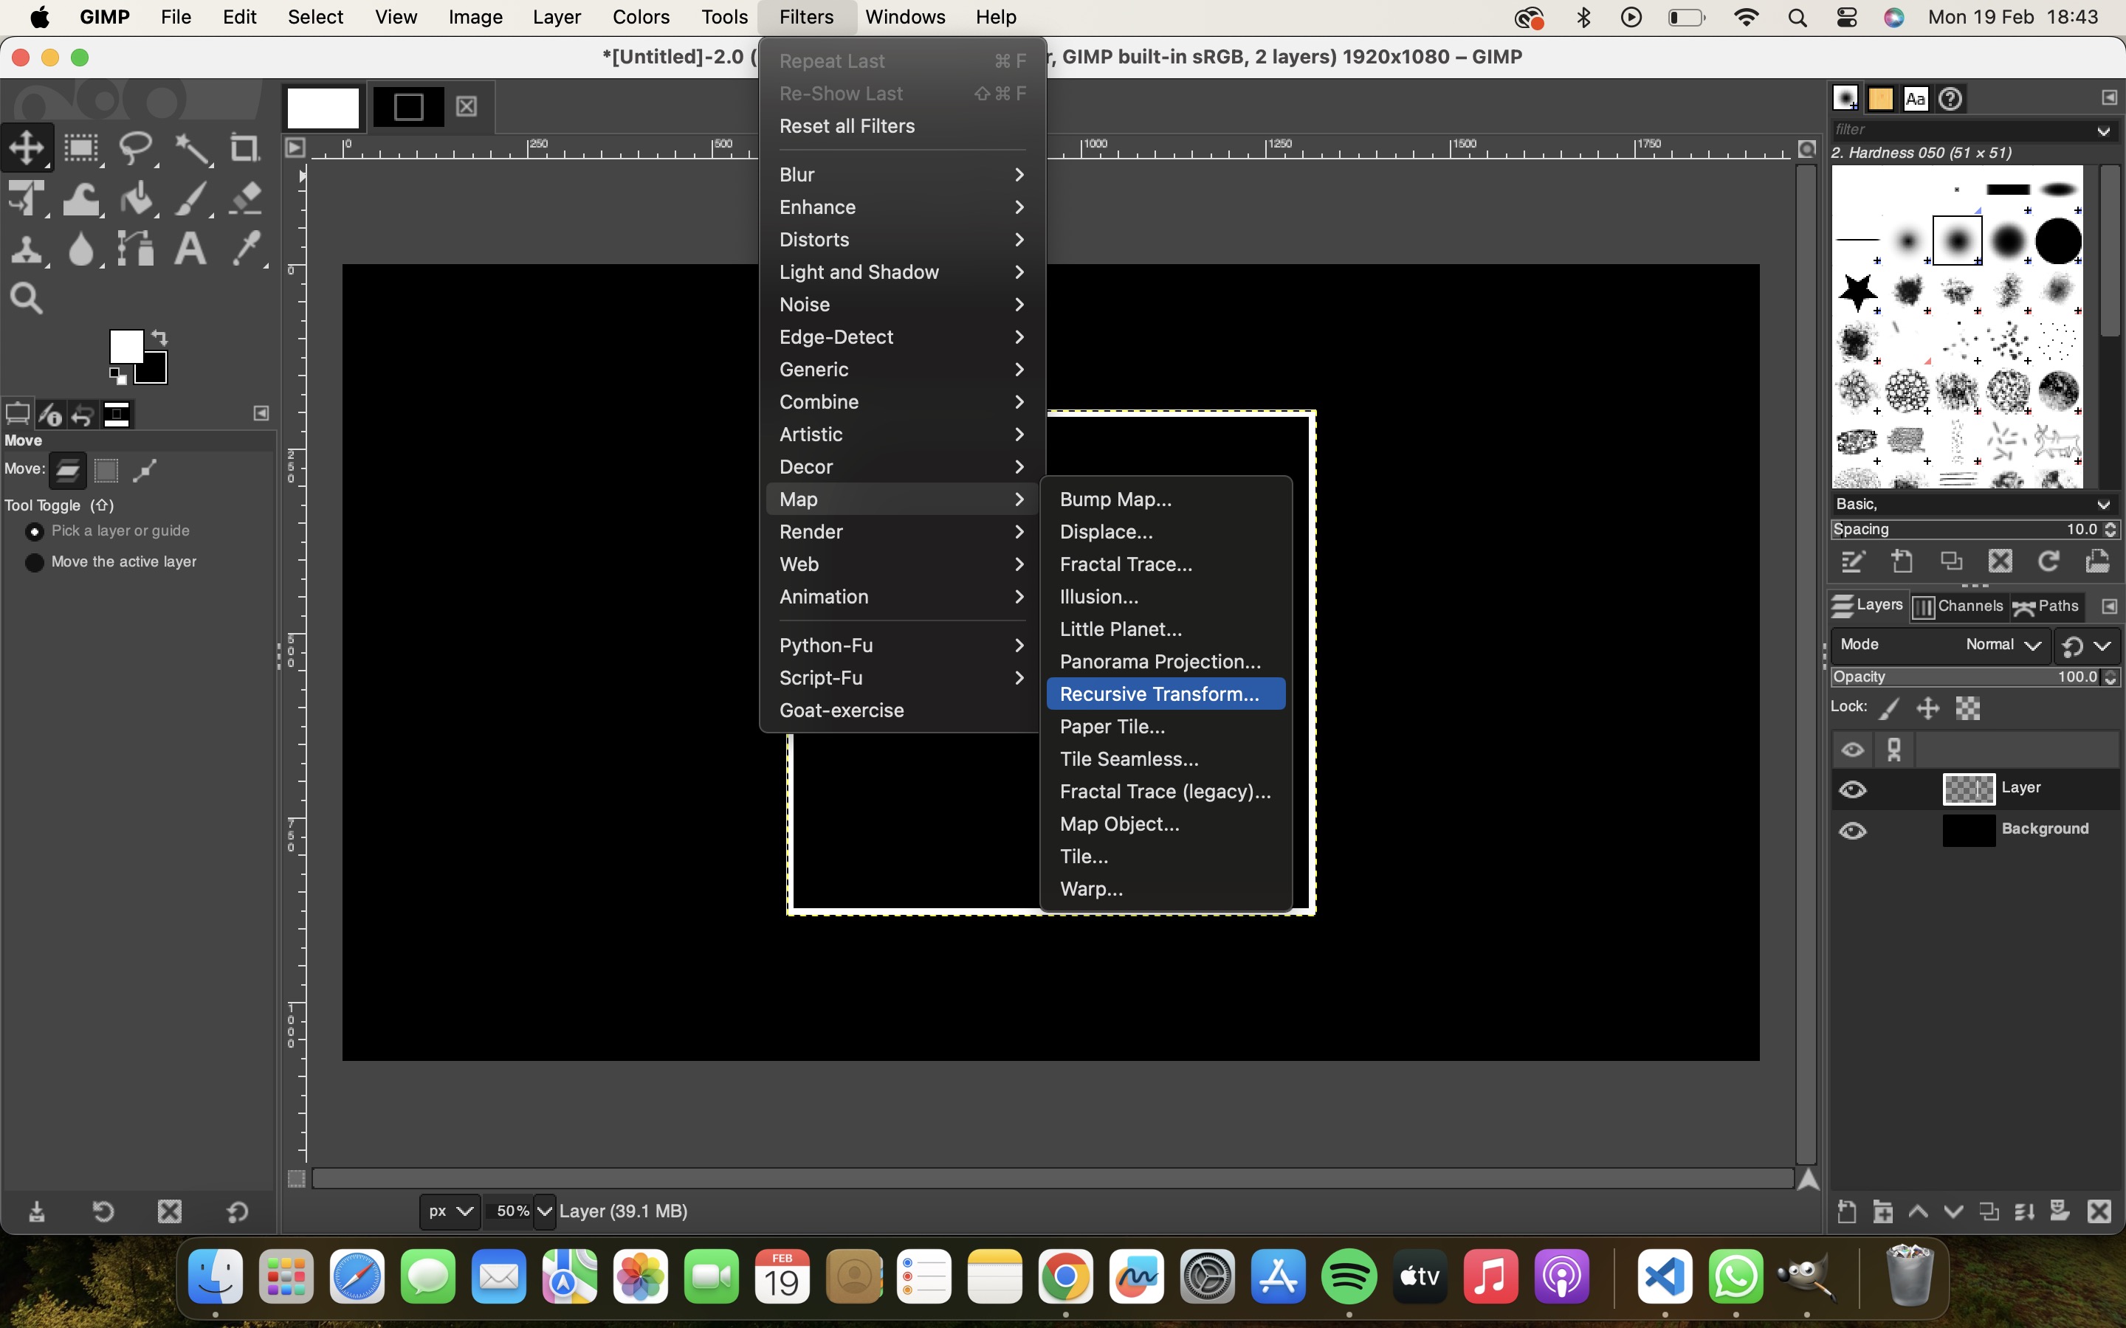
Task: Click the white foreground color swatch
Action: [125, 345]
